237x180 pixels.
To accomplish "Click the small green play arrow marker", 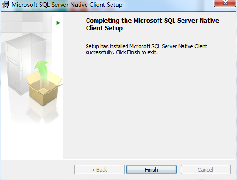I will click(58, 23).
